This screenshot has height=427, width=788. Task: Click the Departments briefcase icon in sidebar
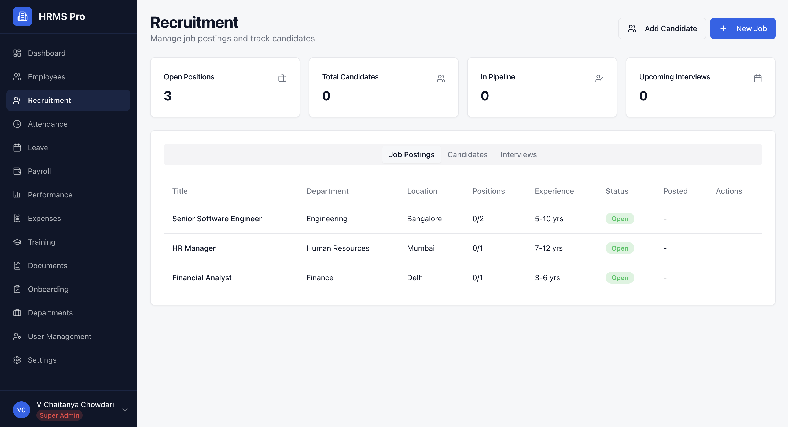coord(17,312)
